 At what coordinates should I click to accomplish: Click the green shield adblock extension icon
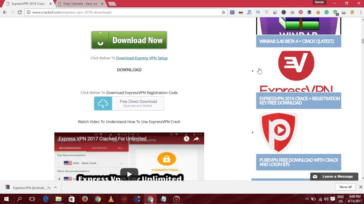pyautogui.click(x=335, y=12)
